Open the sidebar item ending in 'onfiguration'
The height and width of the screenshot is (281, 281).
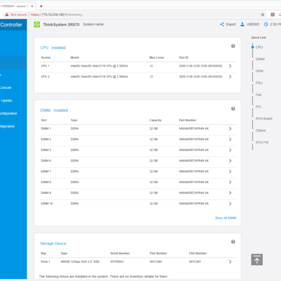tap(9, 113)
